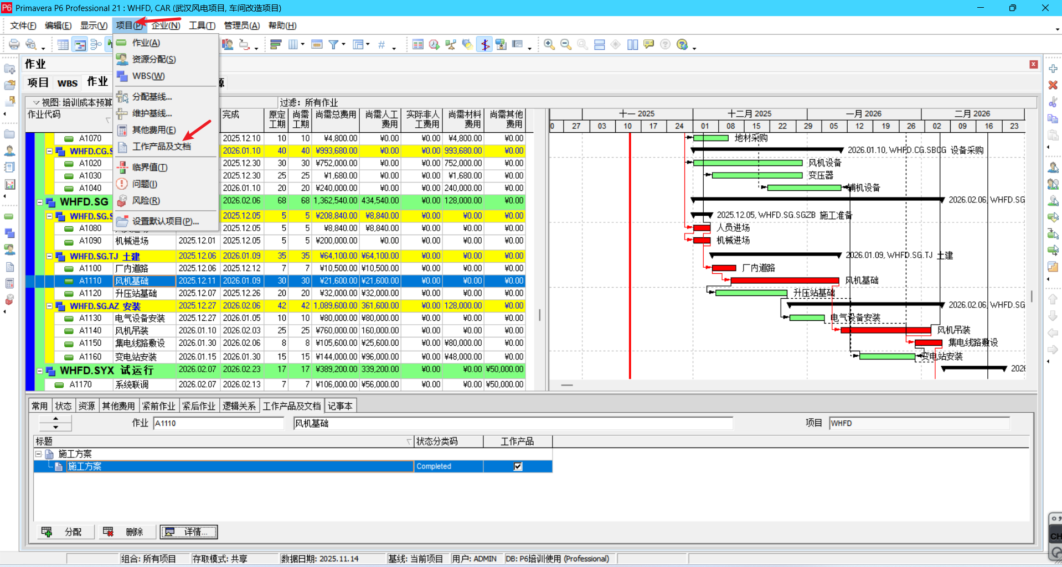Click the Print icon in toolbar
Viewport: 1062px width, 567px height.
click(x=14, y=45)
